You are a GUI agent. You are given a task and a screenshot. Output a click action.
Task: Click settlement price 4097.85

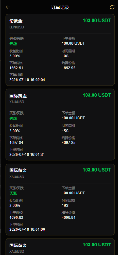(x=69, y=143)
